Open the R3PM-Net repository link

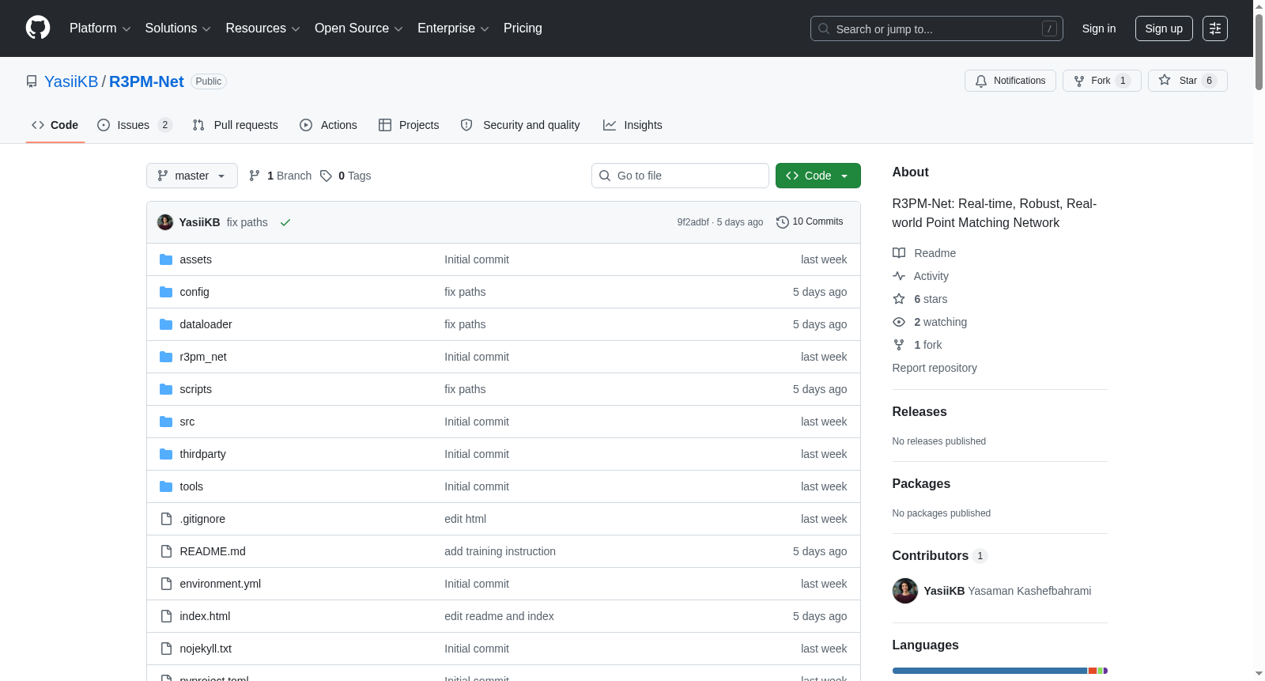click(146, 81)
